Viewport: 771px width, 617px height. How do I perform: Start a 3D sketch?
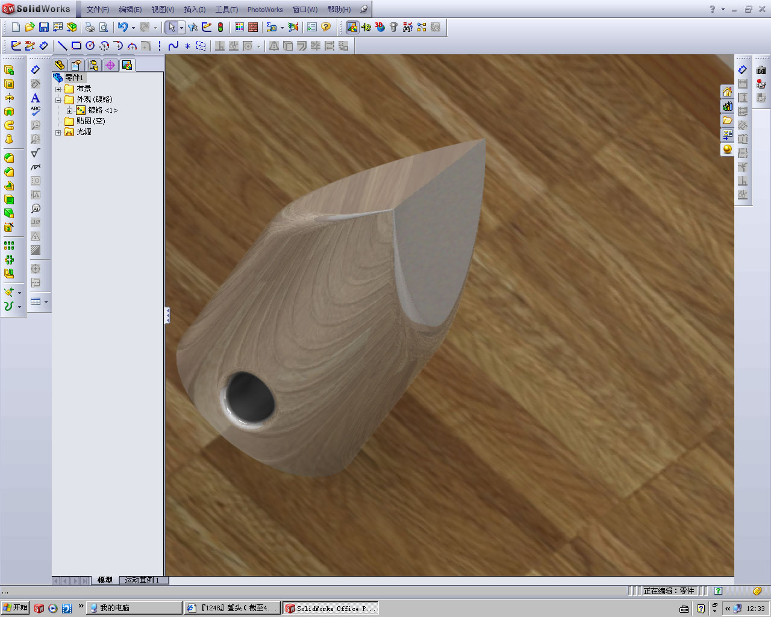(30, 46)
